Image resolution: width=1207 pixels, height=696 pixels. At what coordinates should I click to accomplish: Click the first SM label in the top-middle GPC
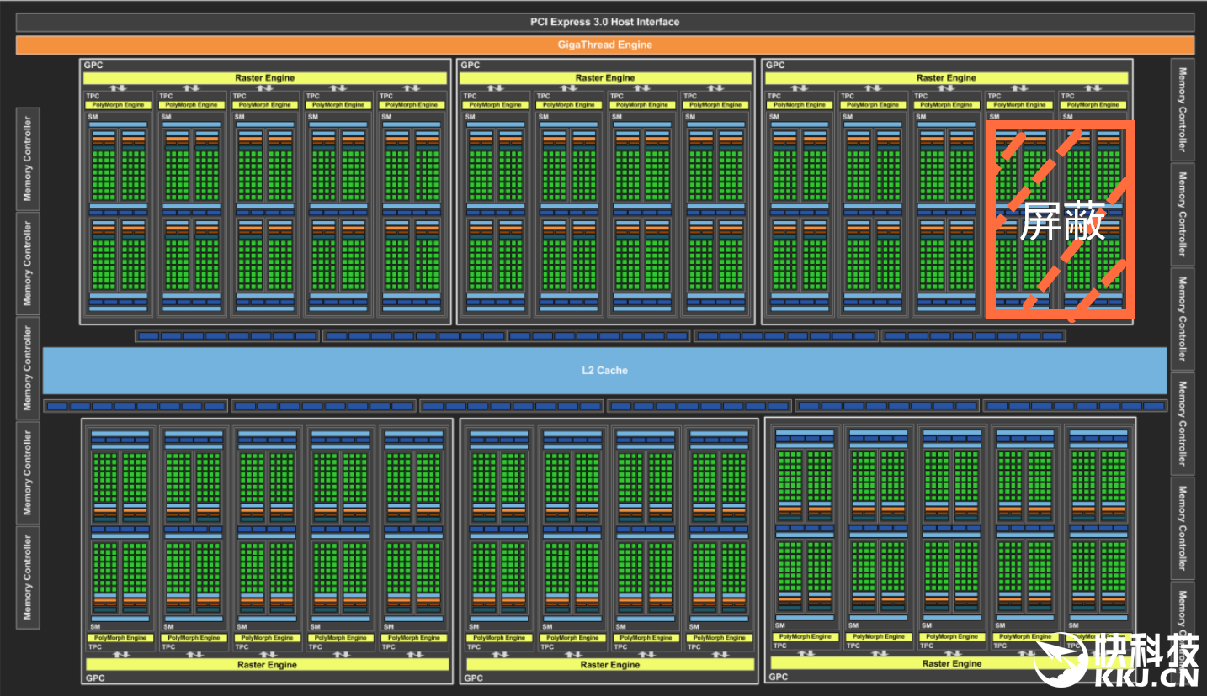[x=470, y=117]
